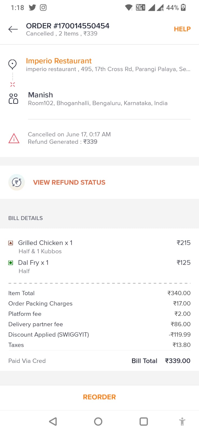
Task: Tap the restaurant location pin icon
Action: [12, 64]
